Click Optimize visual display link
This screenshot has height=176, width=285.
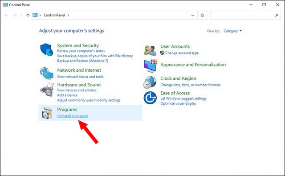[178, 103]
